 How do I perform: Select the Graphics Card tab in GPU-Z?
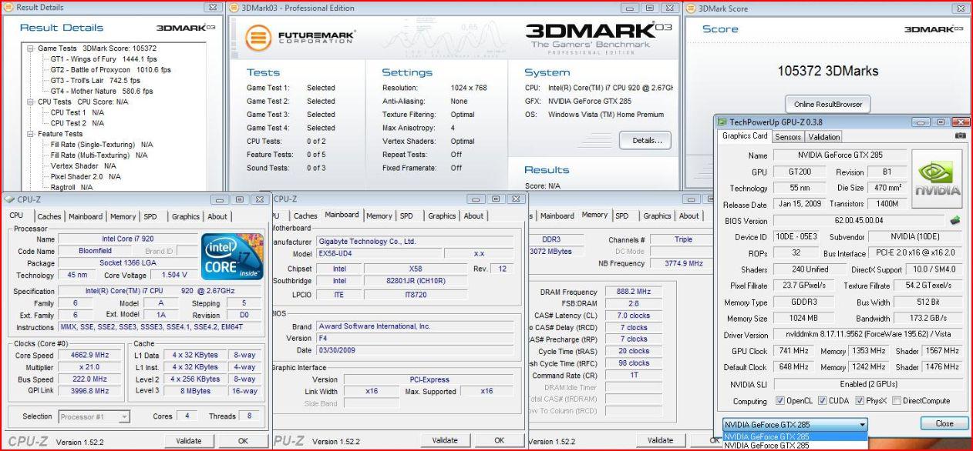745,136
